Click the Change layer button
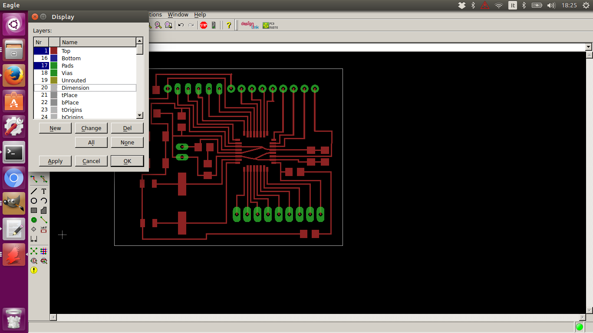 (91, 128)
